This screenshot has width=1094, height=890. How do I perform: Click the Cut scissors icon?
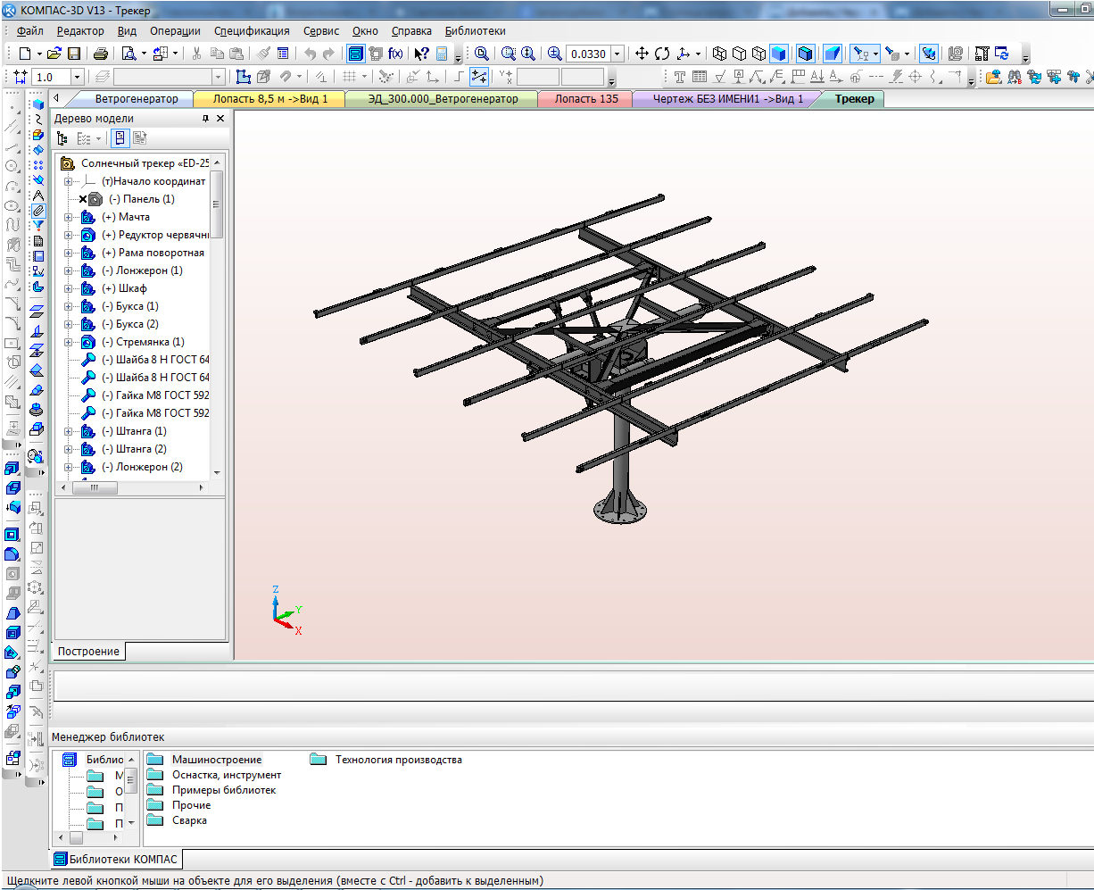point(196,54)
